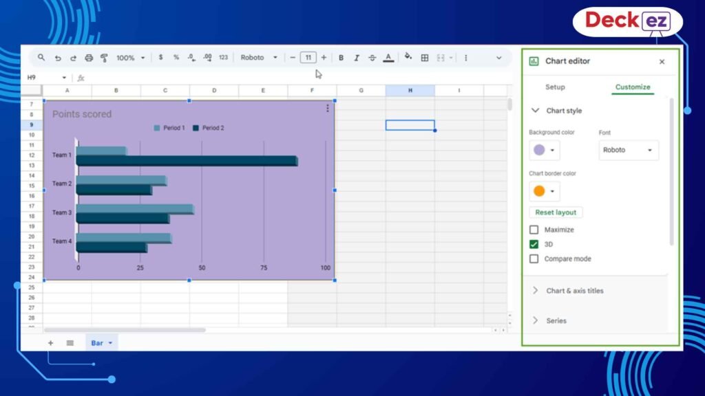Switch to the Setup tab
705x396 pixels.
555,87
